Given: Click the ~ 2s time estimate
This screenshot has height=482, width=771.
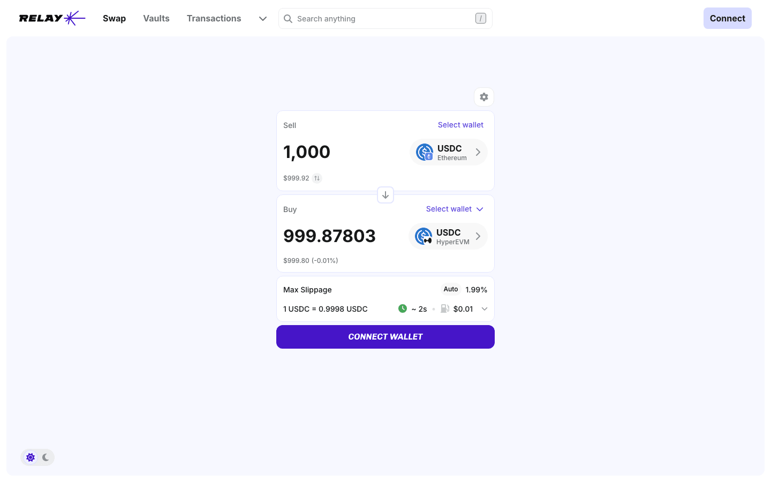Looking at the screenshot, I should tap(419, 309).
